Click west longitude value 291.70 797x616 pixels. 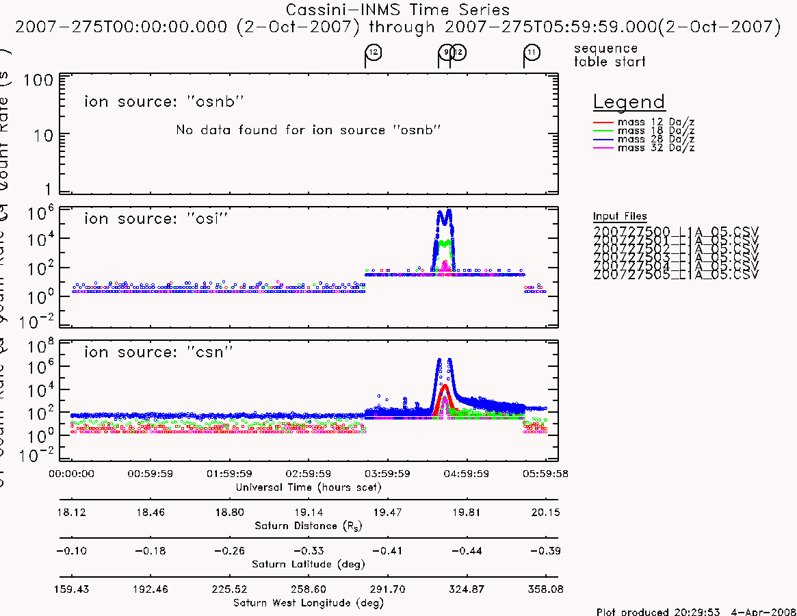click(x=387, y=589)
